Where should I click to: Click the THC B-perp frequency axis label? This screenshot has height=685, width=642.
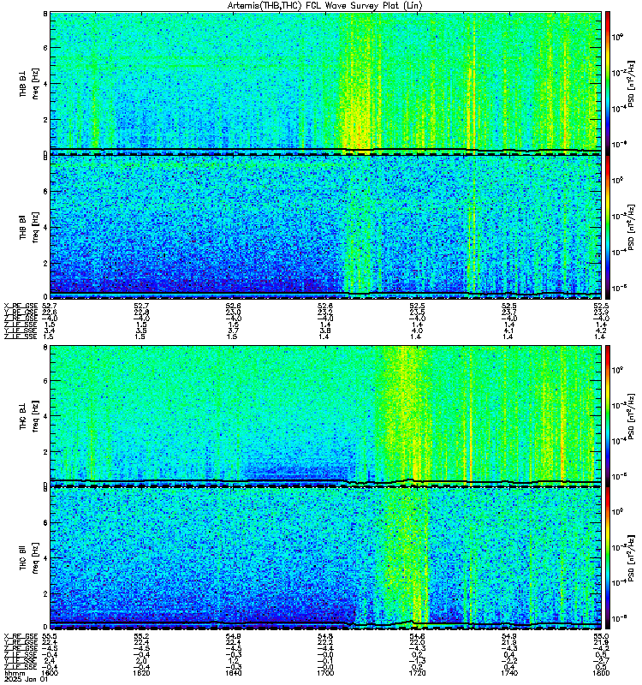29,415
